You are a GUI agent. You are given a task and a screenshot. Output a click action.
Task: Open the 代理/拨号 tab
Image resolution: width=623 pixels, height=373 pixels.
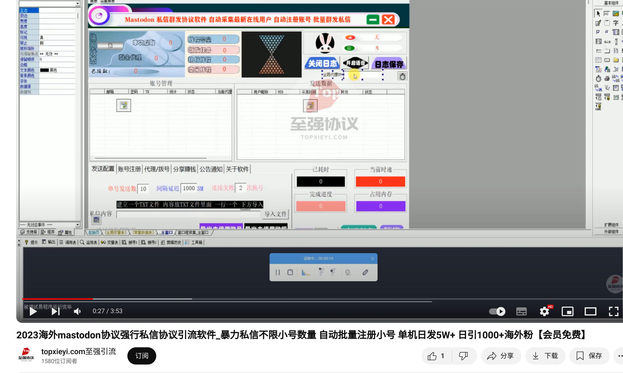pyautogui.click(x=157, y=169)
